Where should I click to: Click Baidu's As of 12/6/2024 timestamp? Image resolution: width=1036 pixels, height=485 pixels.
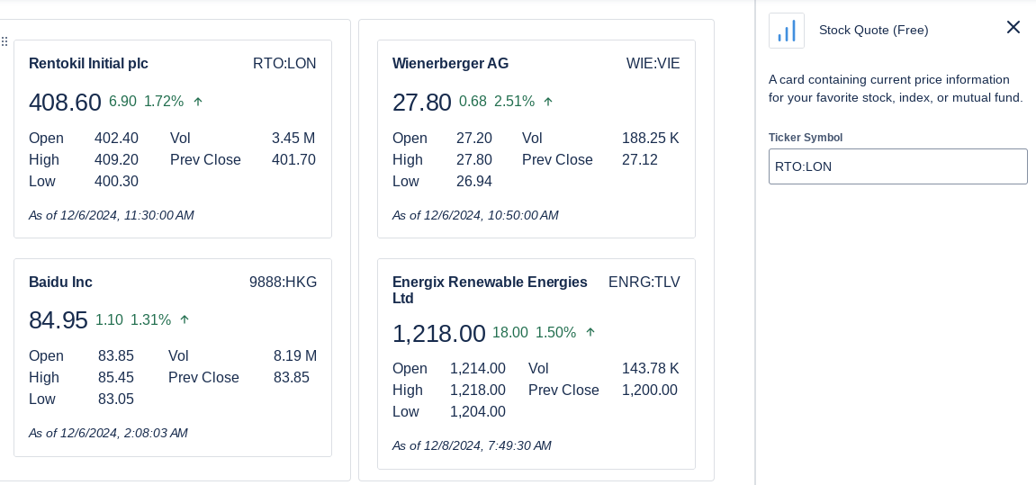click(108, 434)
